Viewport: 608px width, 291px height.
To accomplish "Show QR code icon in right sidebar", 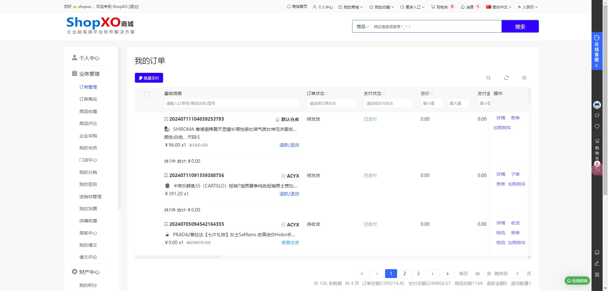I will tap(597, 275).
